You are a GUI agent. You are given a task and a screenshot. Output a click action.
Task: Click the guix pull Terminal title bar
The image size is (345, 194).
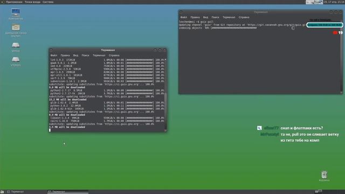pos(261,12)
